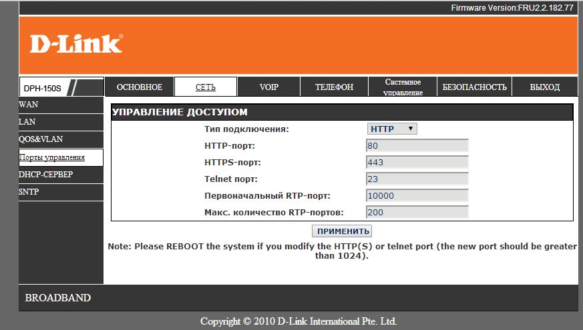Click the HTTP-порт input field

point(417,145)
